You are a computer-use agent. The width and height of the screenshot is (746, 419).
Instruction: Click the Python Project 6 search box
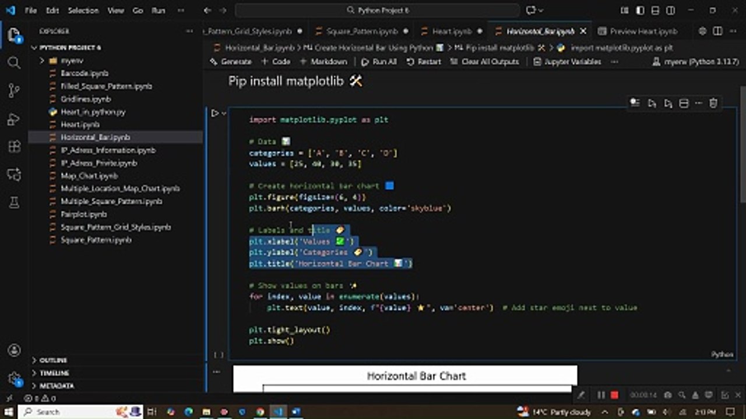(x=377, y=10)
